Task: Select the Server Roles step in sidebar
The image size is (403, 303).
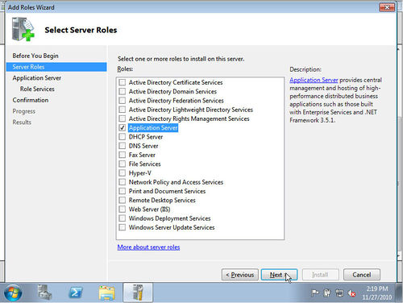Action: (x=56, y=67)
